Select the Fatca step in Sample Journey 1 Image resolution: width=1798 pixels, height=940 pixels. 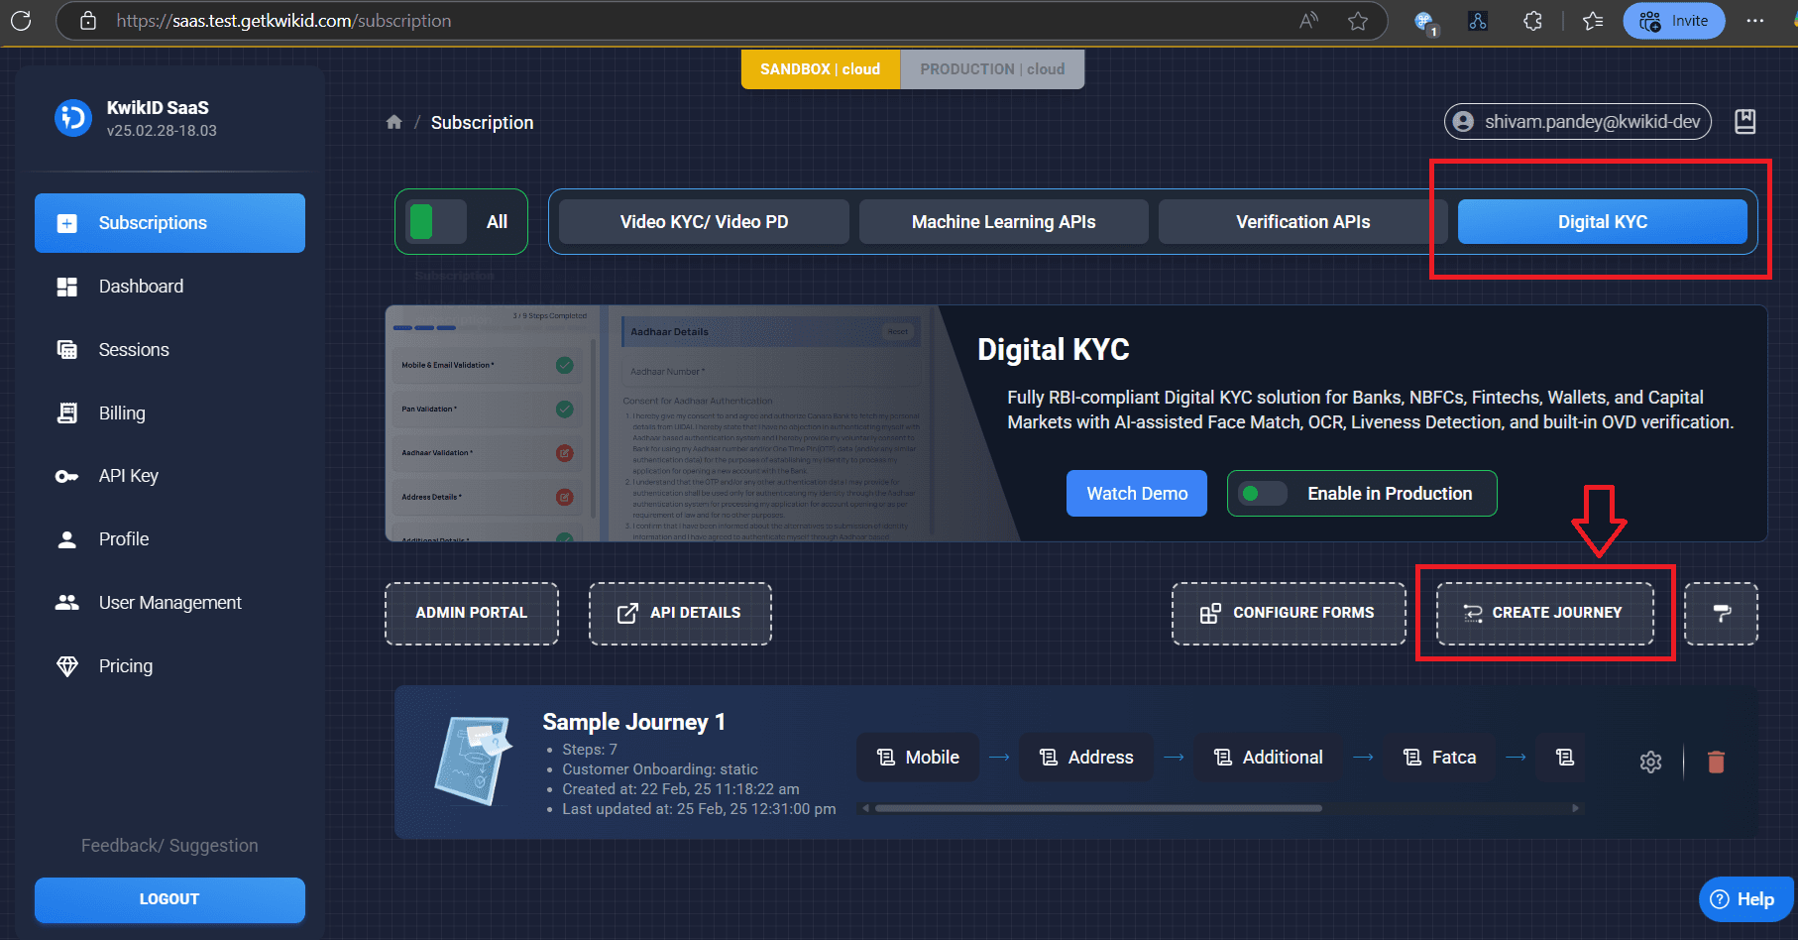[x=1440, y=758]
